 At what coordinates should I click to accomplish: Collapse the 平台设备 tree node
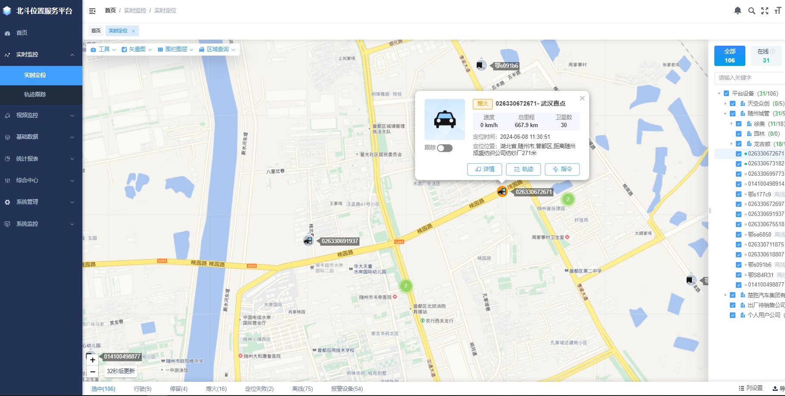coord(719,94)
